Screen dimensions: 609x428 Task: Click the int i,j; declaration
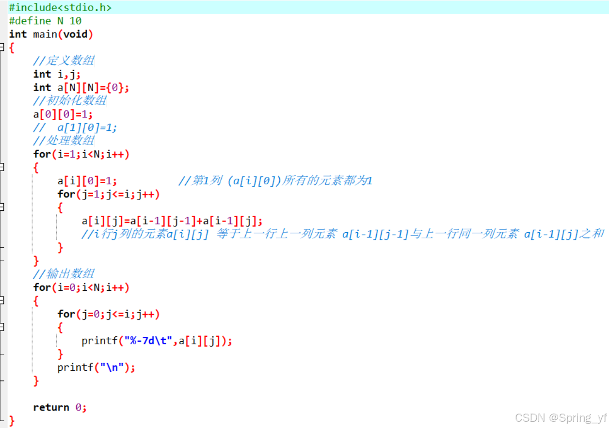coord(57,74)
